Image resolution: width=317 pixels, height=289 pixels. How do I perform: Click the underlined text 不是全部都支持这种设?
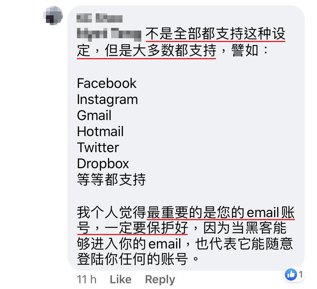click(216, 34)
